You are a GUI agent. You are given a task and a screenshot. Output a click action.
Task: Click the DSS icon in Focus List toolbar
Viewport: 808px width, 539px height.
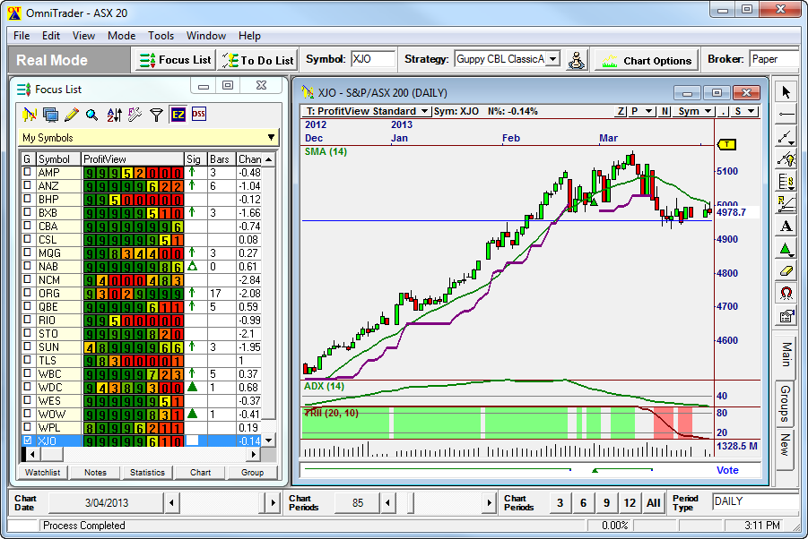199,115
